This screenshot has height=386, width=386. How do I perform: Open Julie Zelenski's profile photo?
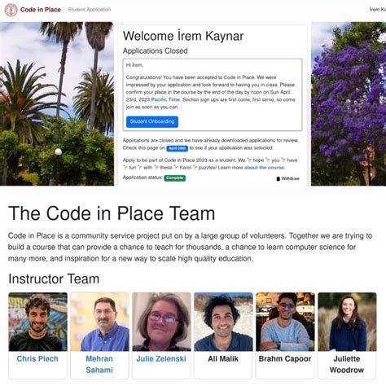161,322
